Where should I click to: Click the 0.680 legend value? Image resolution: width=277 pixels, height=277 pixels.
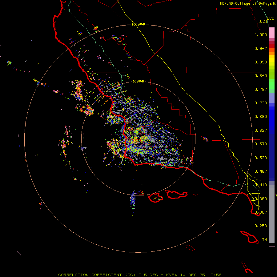[261, 117]
